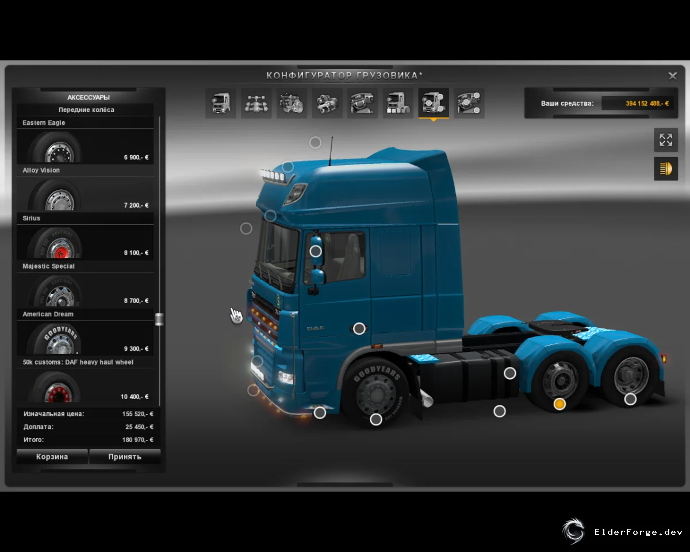The height and width of the screenshot is (552, 690).
Task: Select the Sirius red-hub wheel
Action: click(x=85, y=236)
